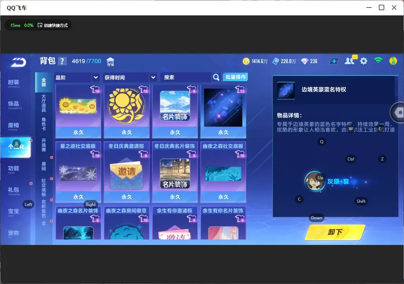Click the Q key overlay button
Viewport: 404px width, 284px height.
coord(322,142)
